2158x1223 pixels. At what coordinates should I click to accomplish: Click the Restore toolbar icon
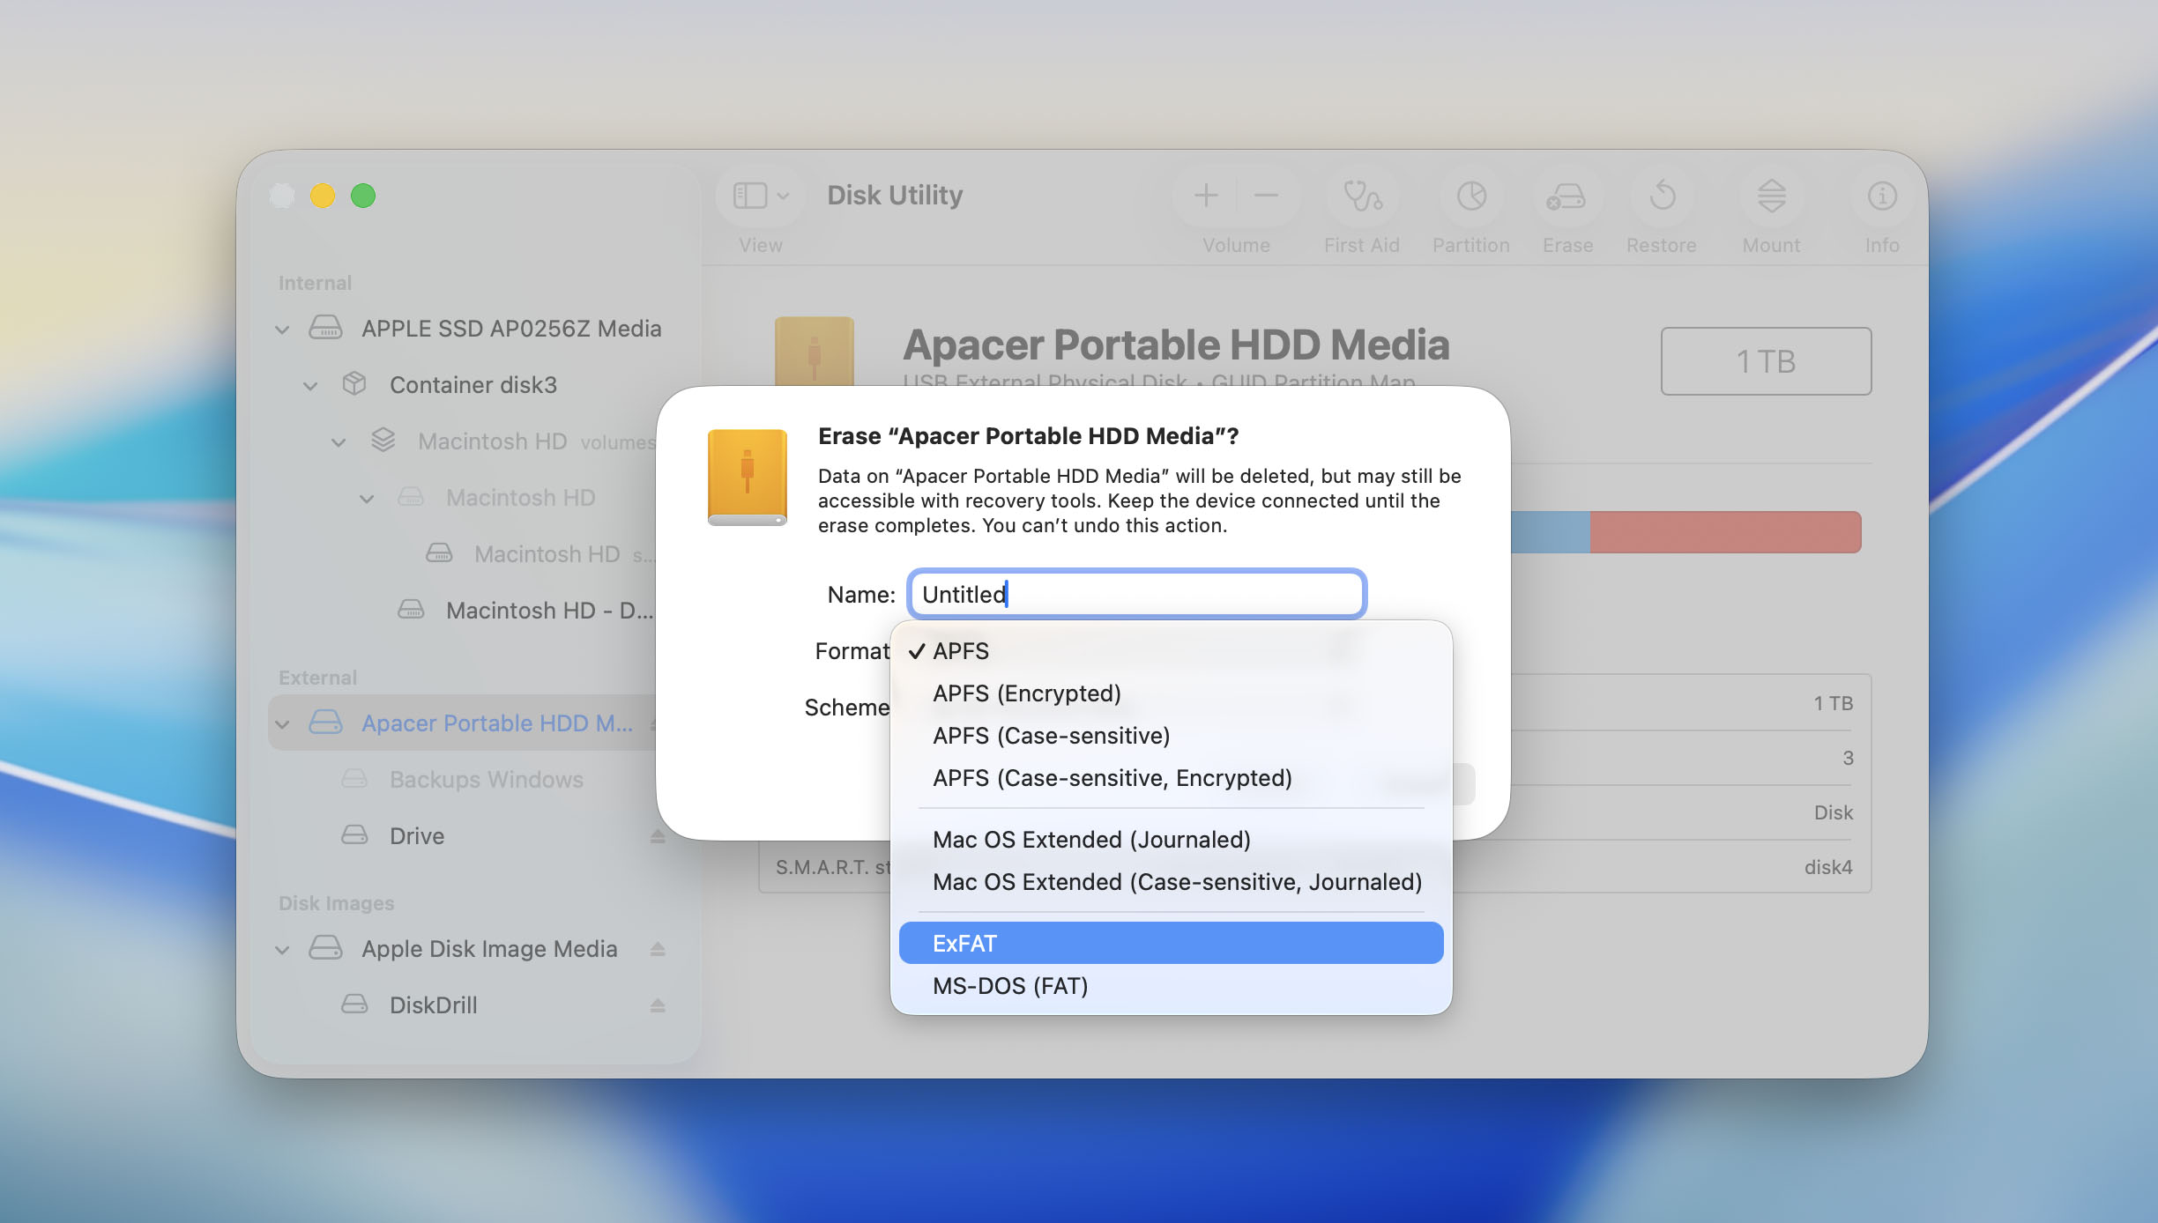[1662, 196]
